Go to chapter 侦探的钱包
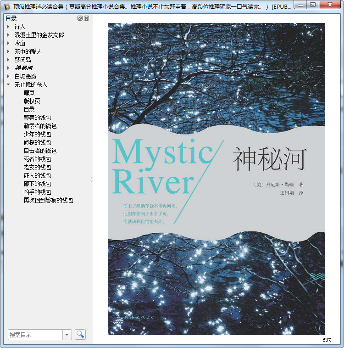344x348 pixels. coord(37,142)
